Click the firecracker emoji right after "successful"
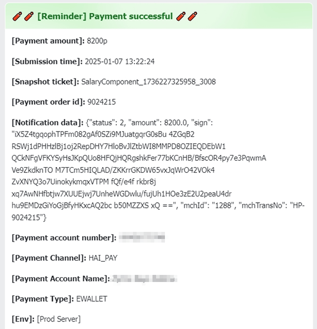The width and height of the screenshot is (317, 329). pyautogui.click(x=180, y=16)
